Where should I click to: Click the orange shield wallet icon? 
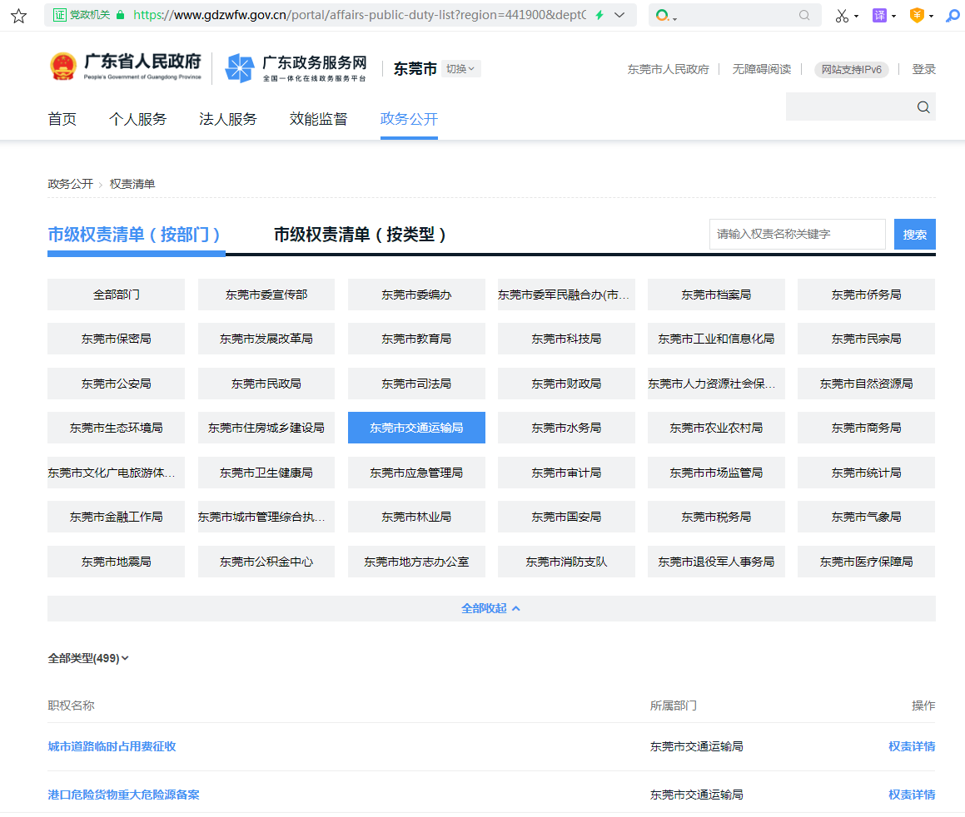click(917, 15)
